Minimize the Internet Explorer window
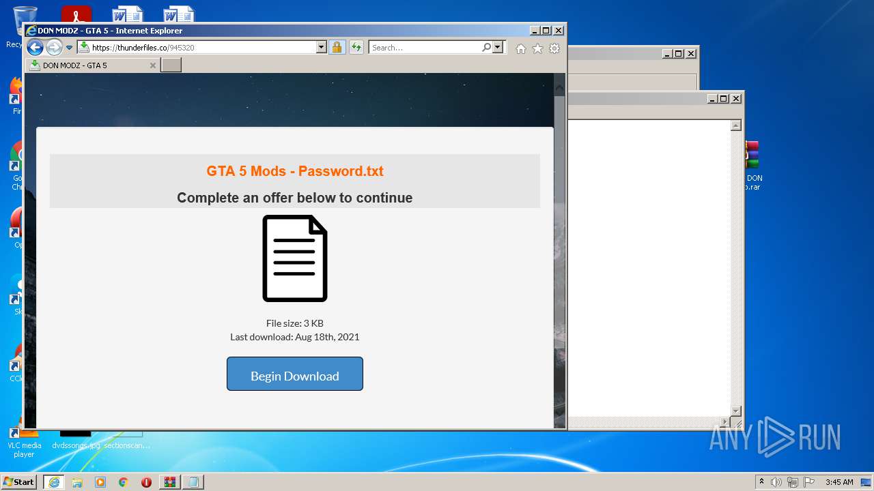 point(534,30)
